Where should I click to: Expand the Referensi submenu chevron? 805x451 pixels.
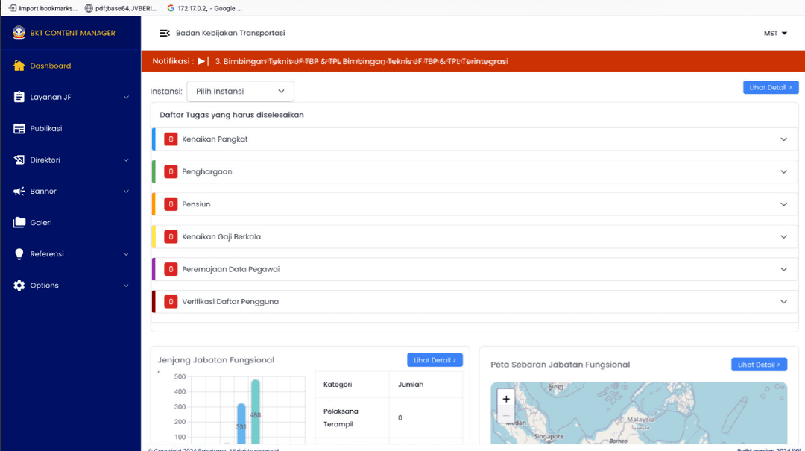(x=126, y=253)
